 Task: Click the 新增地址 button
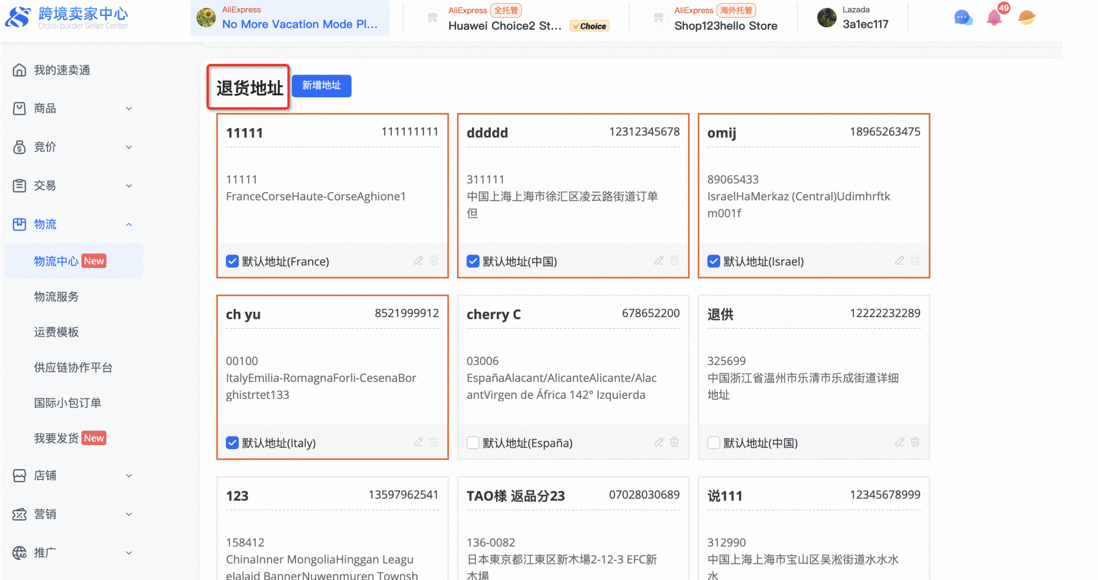tap(321, 86)
